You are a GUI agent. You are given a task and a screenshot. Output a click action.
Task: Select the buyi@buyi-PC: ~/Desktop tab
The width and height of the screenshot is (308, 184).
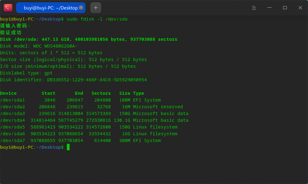[x=51, y=8]
